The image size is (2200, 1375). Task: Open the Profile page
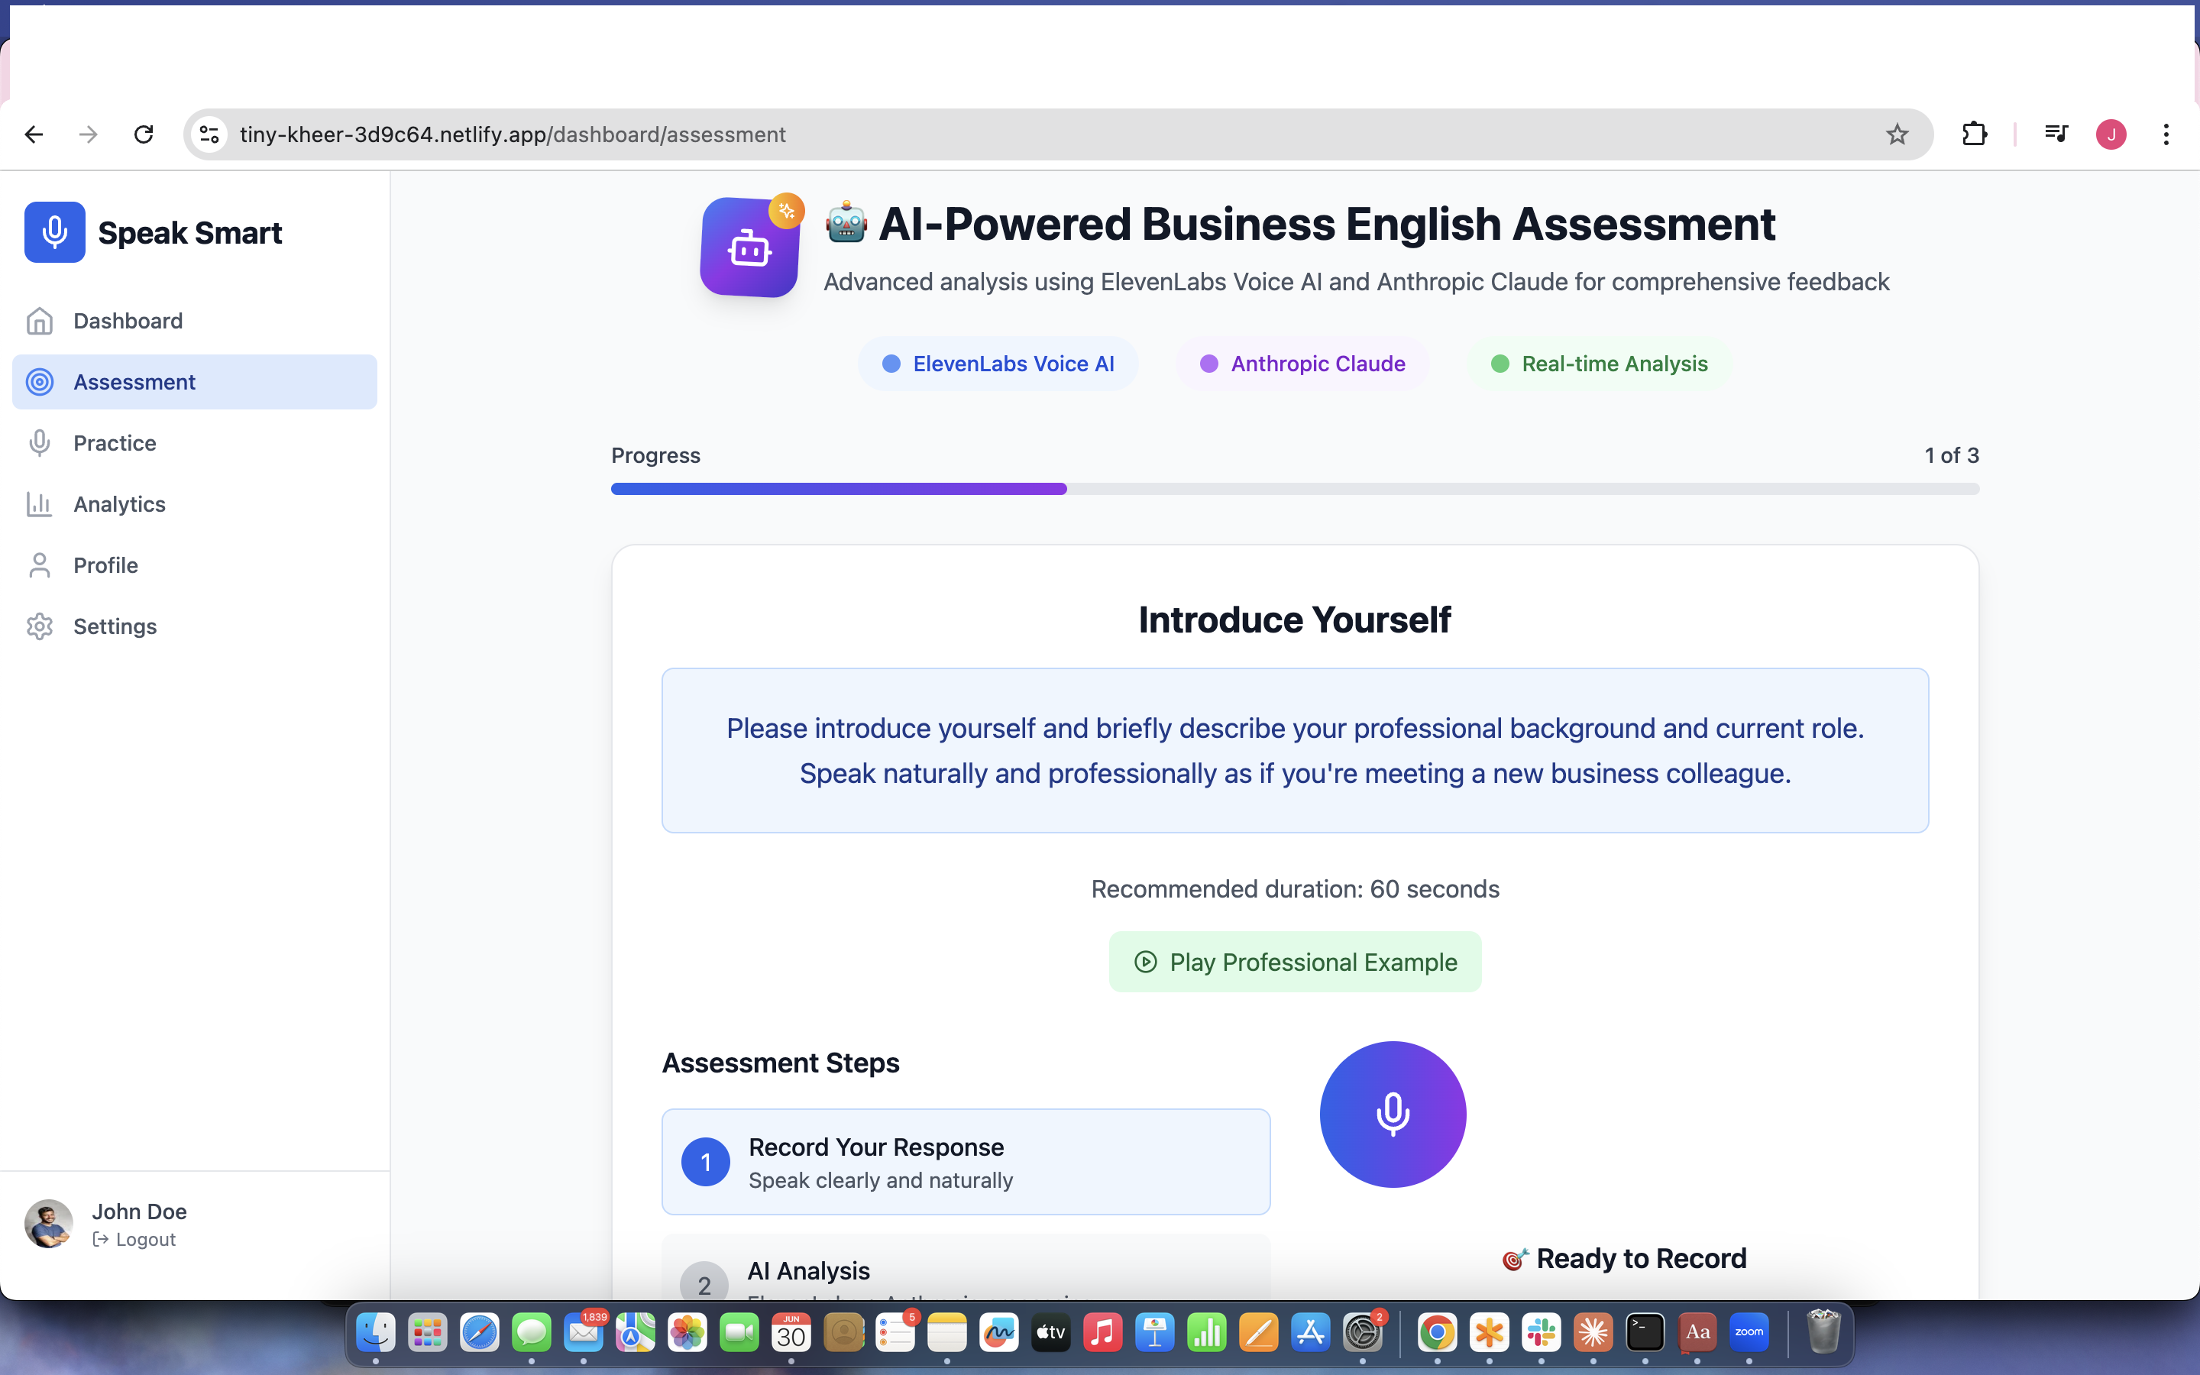tap(105, 565)
